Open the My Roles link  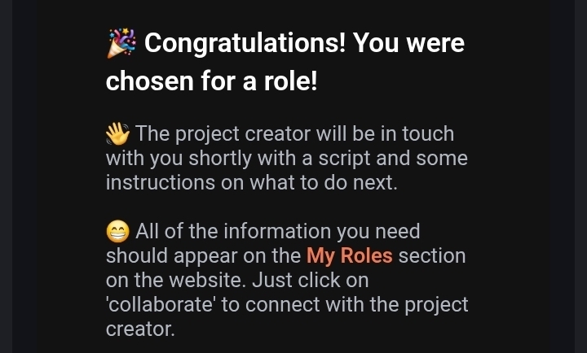point(349,256)
